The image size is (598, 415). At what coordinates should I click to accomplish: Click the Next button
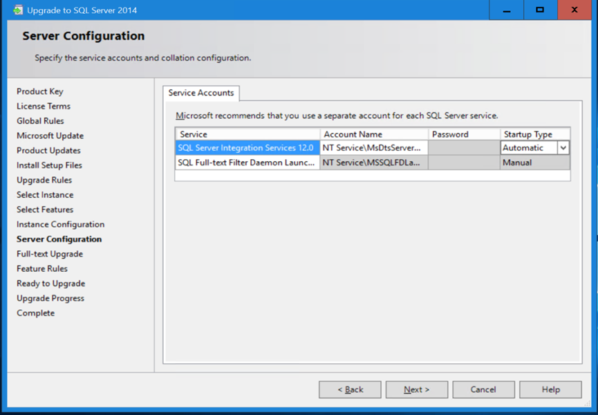tap(416, 389)
